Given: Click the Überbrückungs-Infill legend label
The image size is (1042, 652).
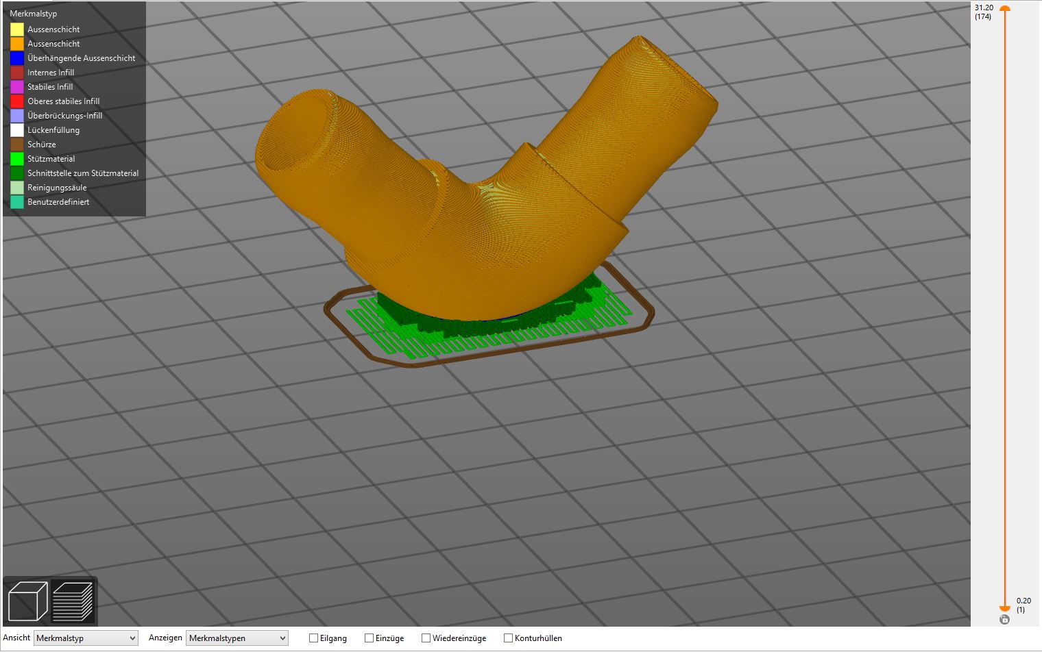Looking at the screenshot, I should (65, 116).
